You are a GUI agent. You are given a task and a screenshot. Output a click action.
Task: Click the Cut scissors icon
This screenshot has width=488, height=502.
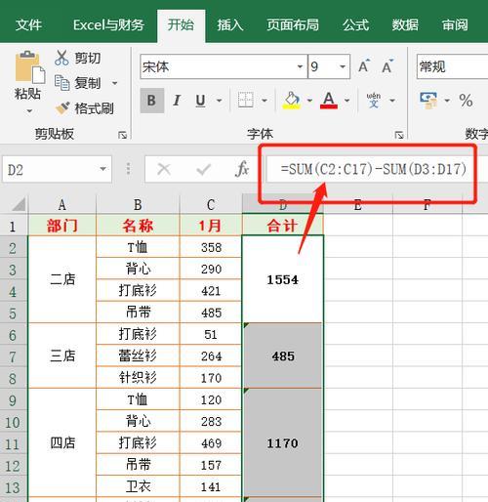point(61,58)
